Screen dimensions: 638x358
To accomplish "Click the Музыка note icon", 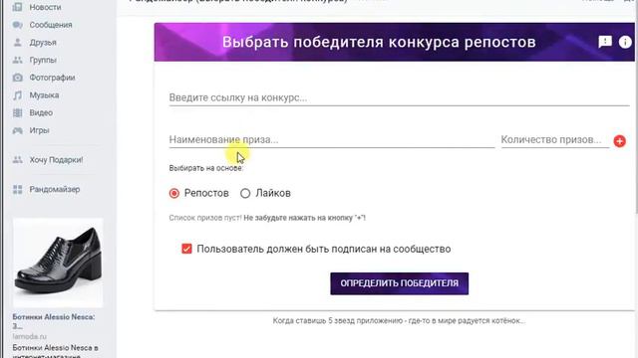I will coord(18,95).
